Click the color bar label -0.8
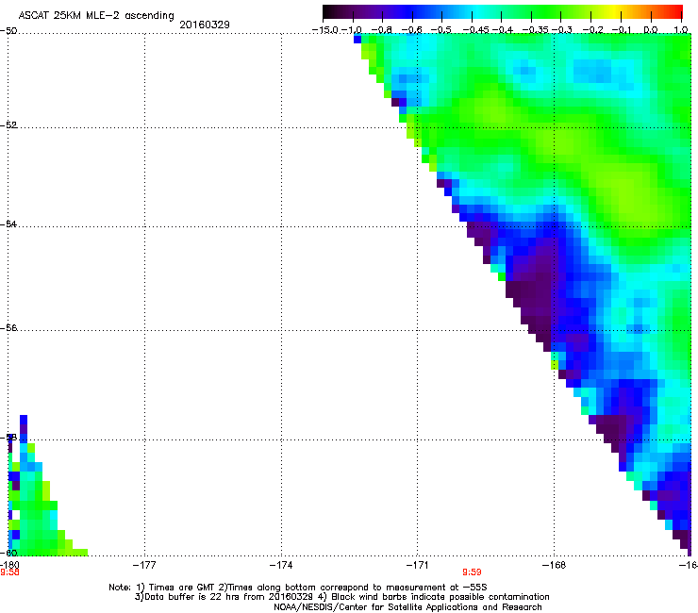This screenshot has height=613, width=698. pyautogui.click(x=382, y=30)
